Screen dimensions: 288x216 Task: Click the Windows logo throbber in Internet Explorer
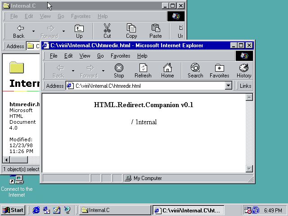[244, 56]
